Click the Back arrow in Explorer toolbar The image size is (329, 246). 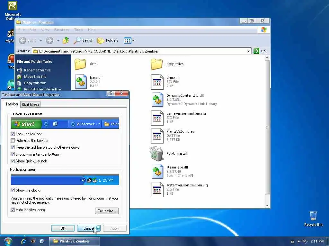click(22, 40)
